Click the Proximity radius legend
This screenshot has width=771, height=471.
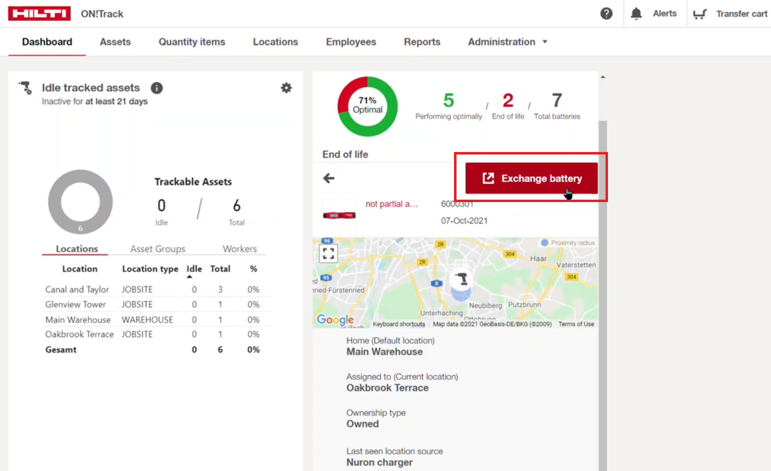[568, 243]
